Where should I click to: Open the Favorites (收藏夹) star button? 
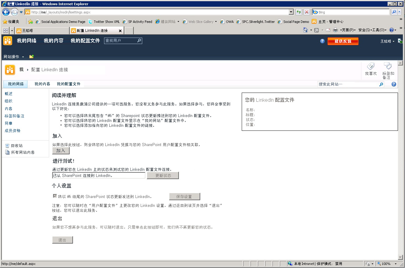[x=11, y=22]
